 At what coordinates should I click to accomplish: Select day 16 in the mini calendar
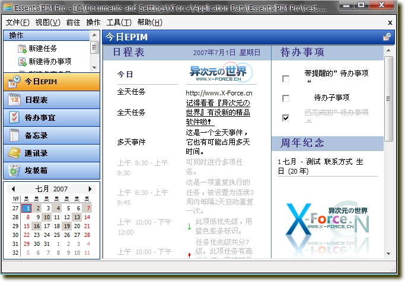(x=37, y=226)
